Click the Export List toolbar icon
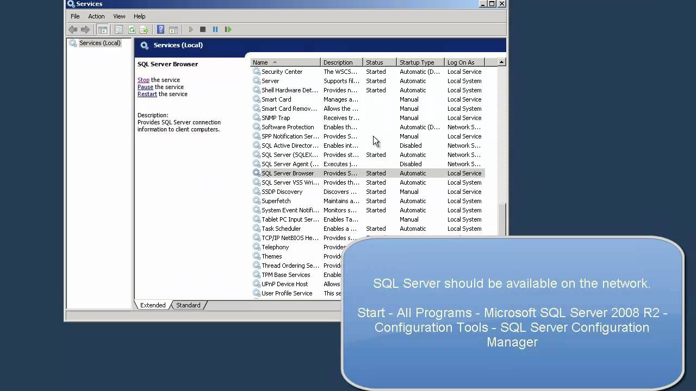The width and height of the screenshot is (696, 391). point(144,29)
